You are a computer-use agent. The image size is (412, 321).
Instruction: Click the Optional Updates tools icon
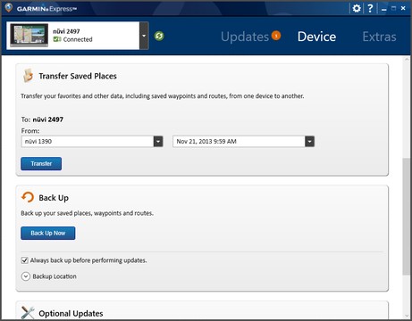click(x=28, y=313)
